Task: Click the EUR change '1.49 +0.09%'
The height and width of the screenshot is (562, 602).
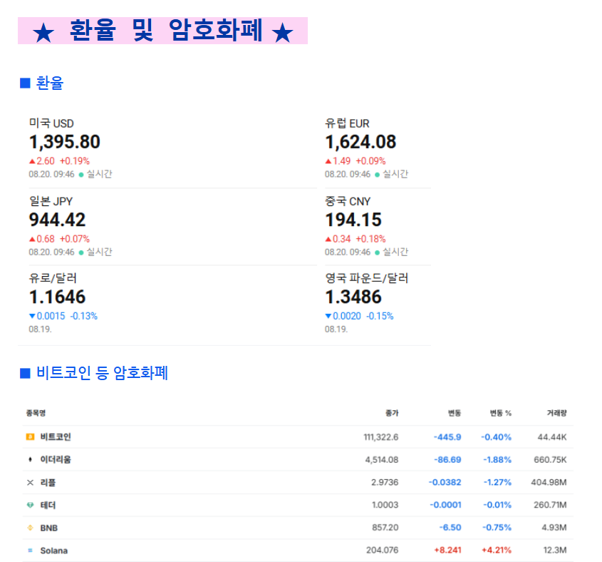Action: 355,160
